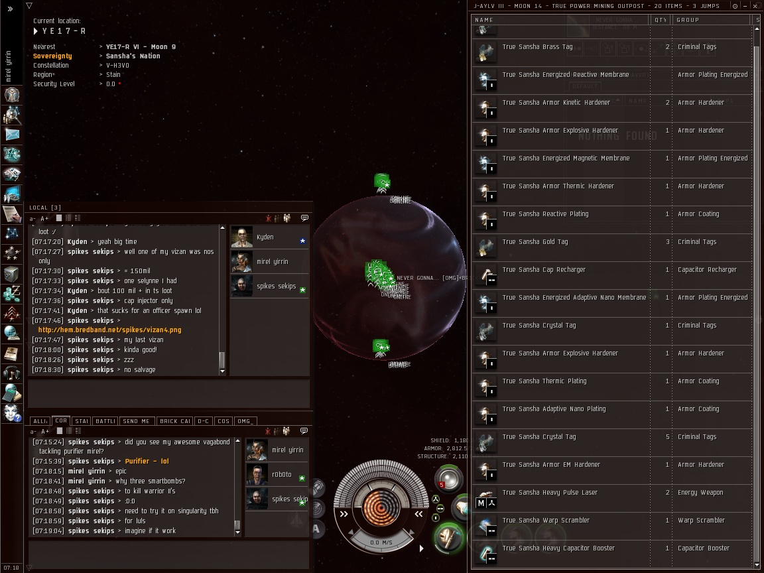The height and width of the screenshot is (573, 764).
Task: Select small-portrait display mode in Local chat
Action: (x=68, y=218)
